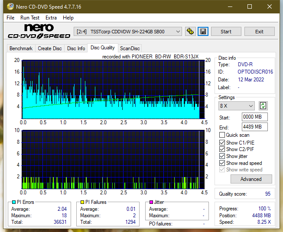Viewport: 283px width, 232px height.
Task: Open the 8 X scan speed dropdown
Action: tap(237, 106)
